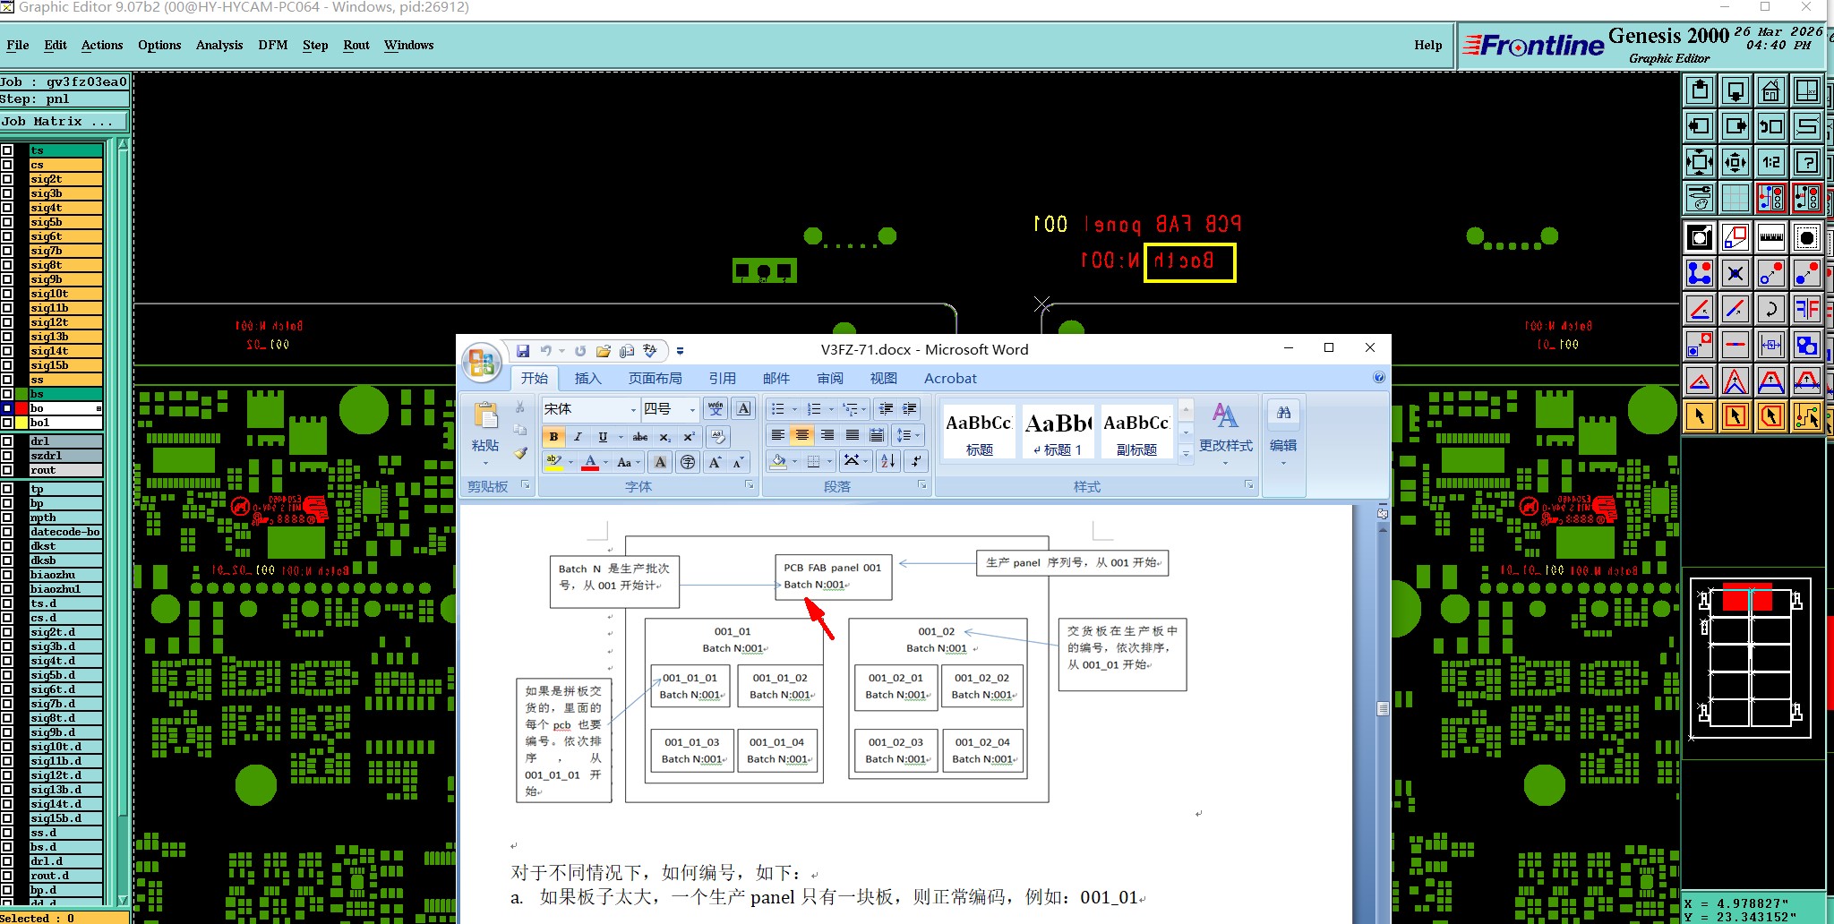This screenshot has height=924, width=1834.
Task: Open the DFM menu
Action: click(273, 45)
